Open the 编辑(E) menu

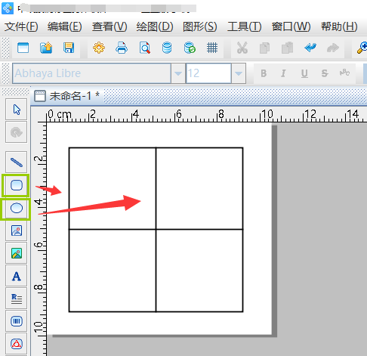[x=65, y=26]
